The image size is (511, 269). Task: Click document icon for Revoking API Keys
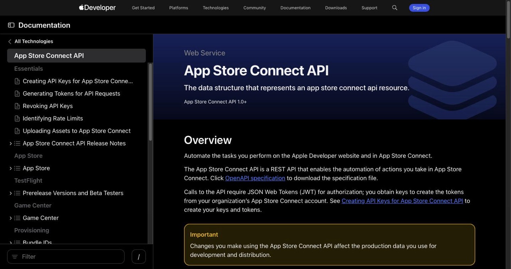coord(17,106)
